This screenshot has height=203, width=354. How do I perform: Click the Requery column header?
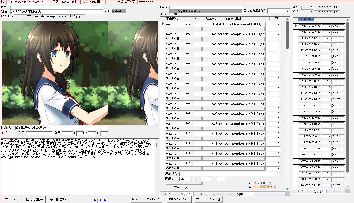(x=211, y=19)
